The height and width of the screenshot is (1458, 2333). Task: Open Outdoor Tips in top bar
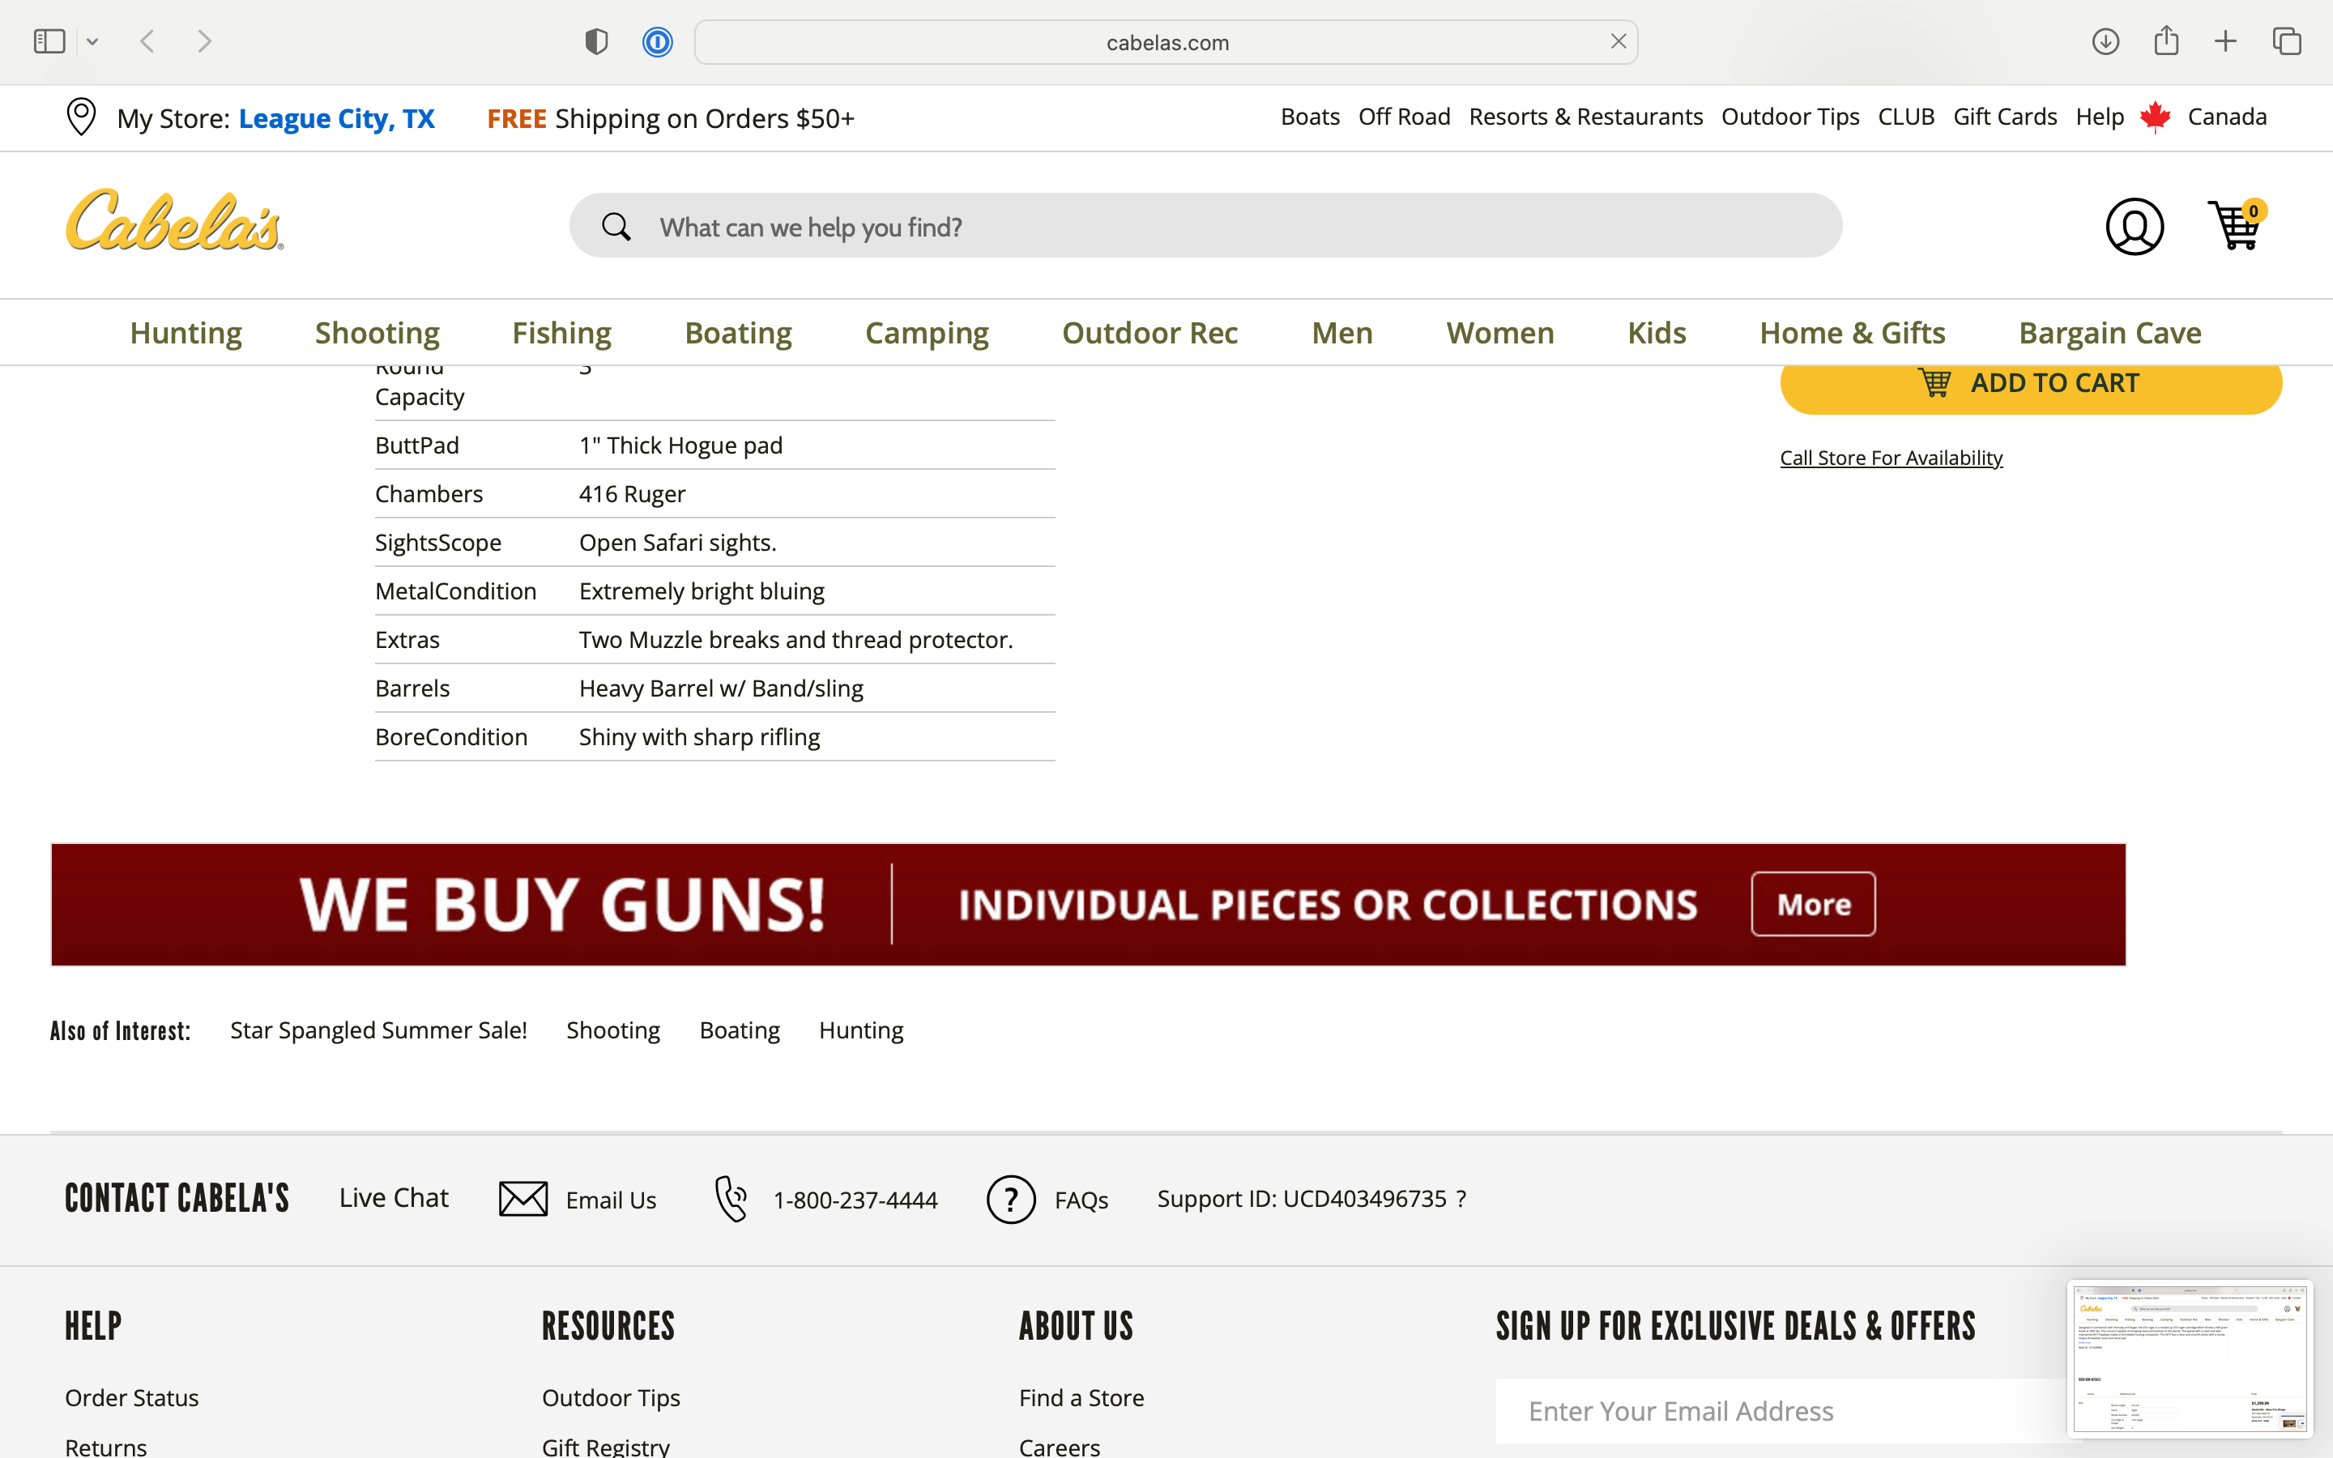pyautogui.click(x=1790, y=117)
